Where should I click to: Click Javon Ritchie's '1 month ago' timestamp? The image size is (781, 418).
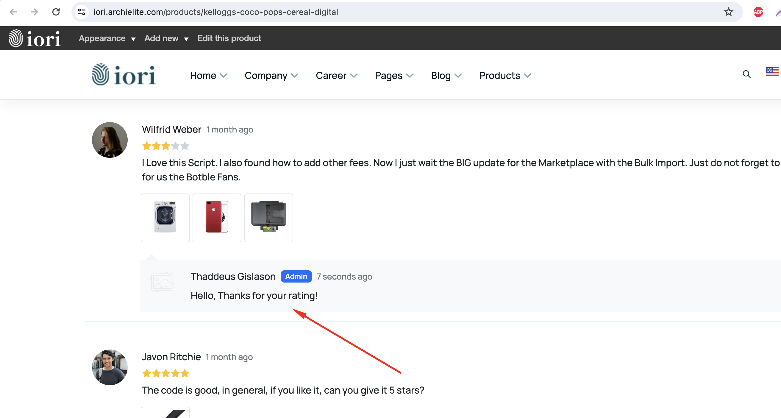[x=229, y=357]
